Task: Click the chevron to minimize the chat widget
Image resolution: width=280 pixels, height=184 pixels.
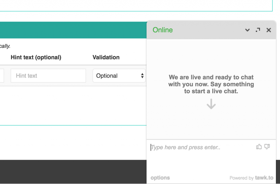Action: pyautogui.click(x=247, y=30)
